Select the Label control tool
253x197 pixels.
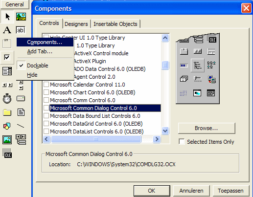(x=7, y=30)
